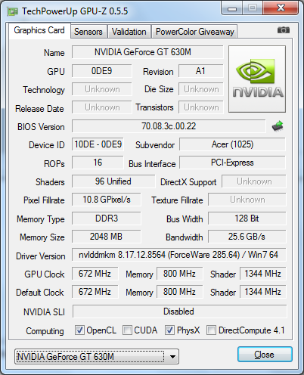The width and height of the screenshot is (304, 375).
Task: Open the Validation tab
Action: tap(129, 32)
